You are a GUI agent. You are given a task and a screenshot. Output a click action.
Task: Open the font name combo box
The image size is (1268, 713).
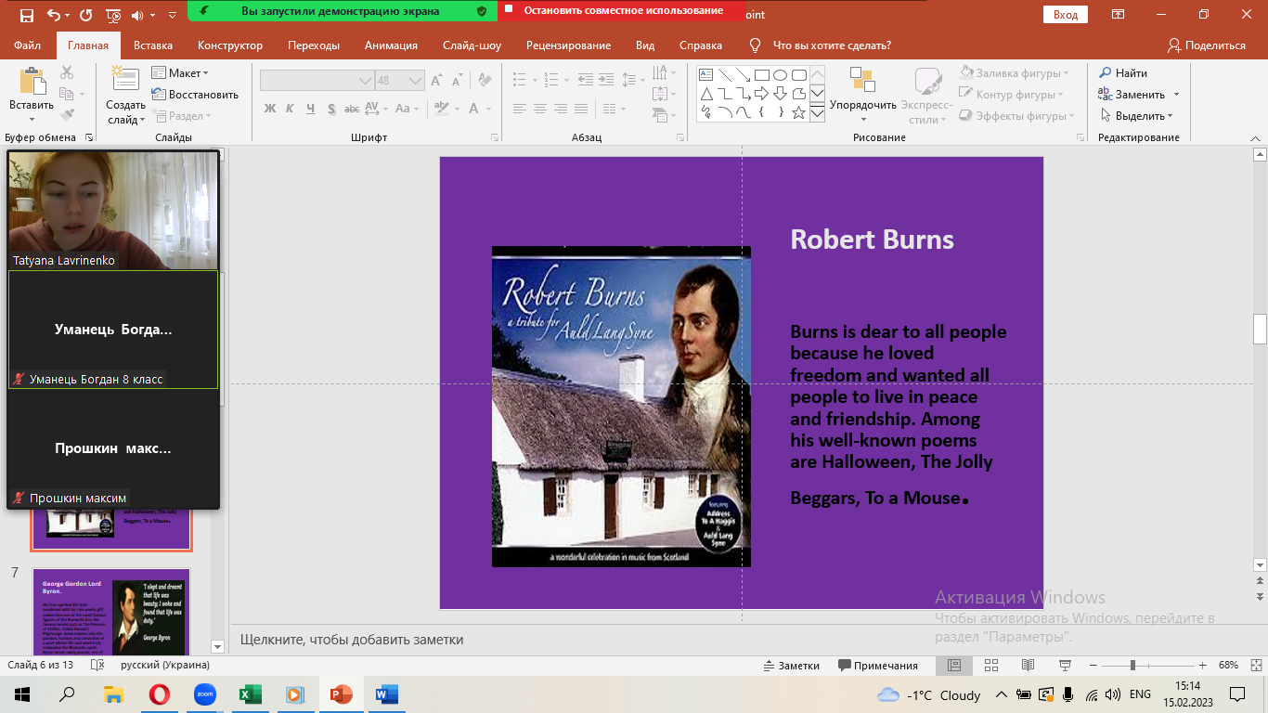click(317, 81)
